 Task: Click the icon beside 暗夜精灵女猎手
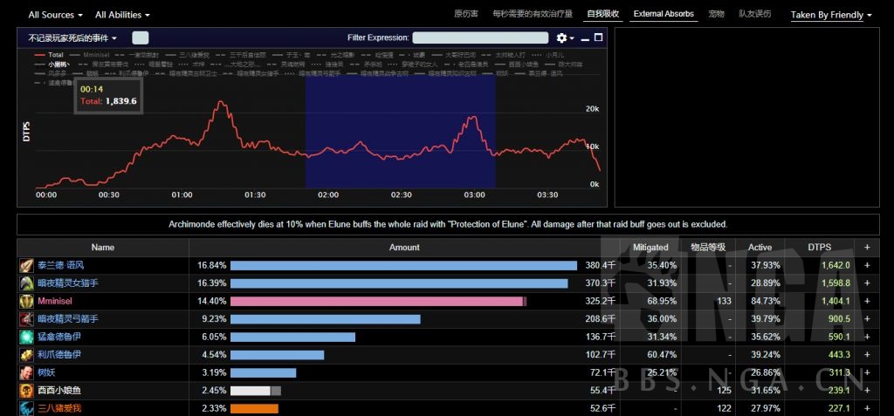(26, 283)
